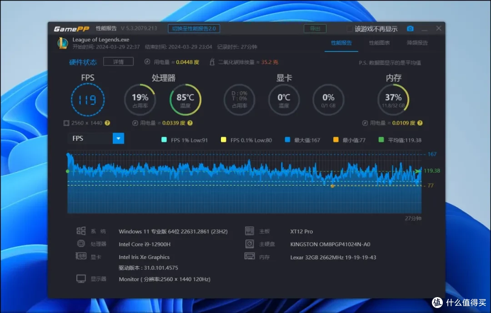
Task: Click the FPS line chart area
Action: 244,182
